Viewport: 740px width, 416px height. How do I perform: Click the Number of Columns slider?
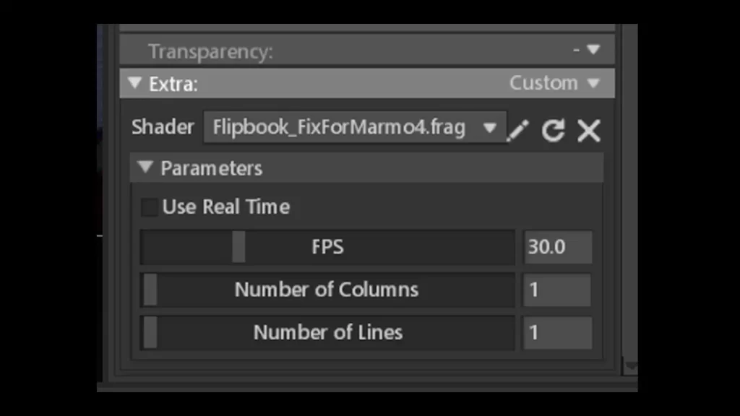(327, 290)
